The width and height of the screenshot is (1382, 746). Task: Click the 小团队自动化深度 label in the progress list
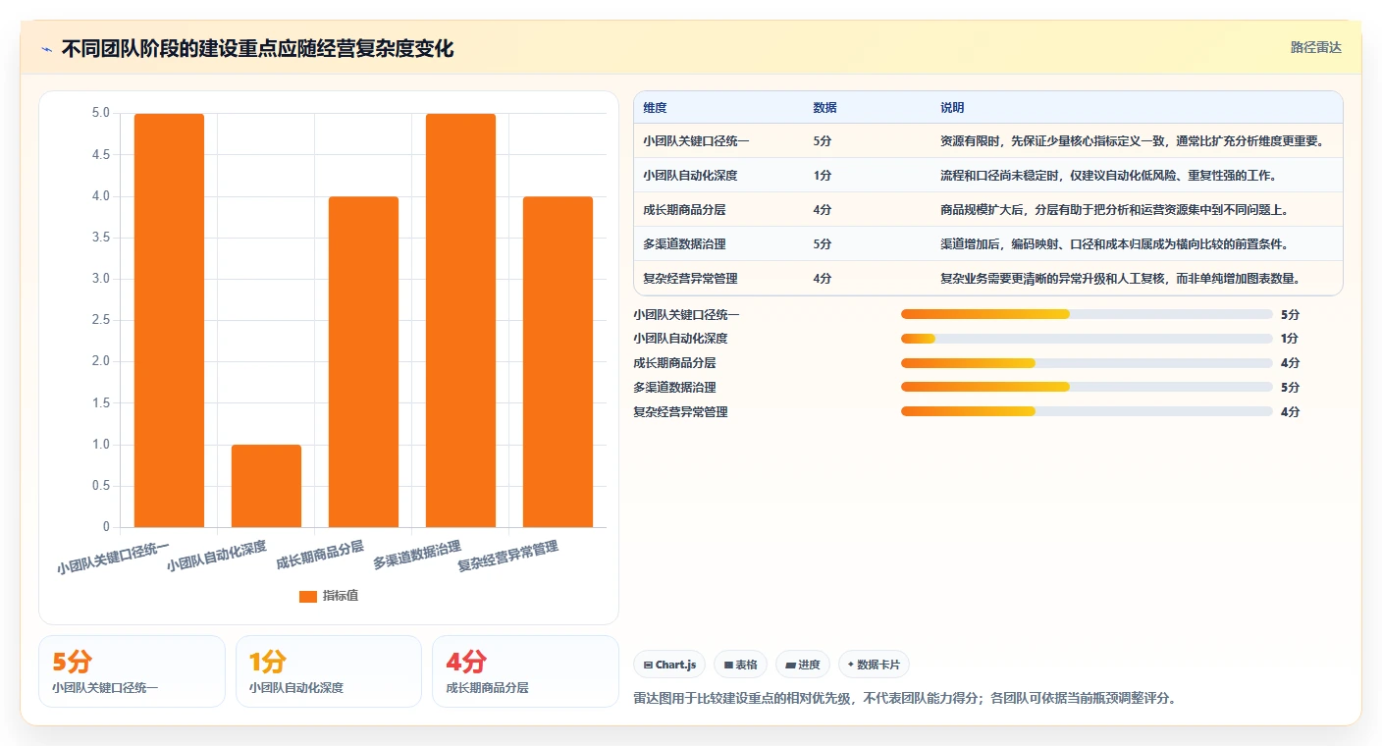681,339
